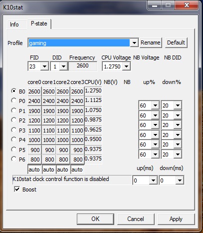Click core0 2600 button in B0 row
The image size is (203, 233).
[x=34, y=91]
